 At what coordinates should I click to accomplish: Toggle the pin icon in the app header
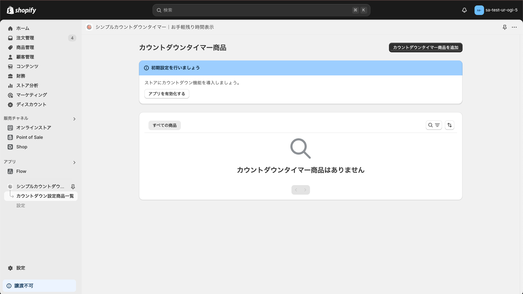(505, 27)
